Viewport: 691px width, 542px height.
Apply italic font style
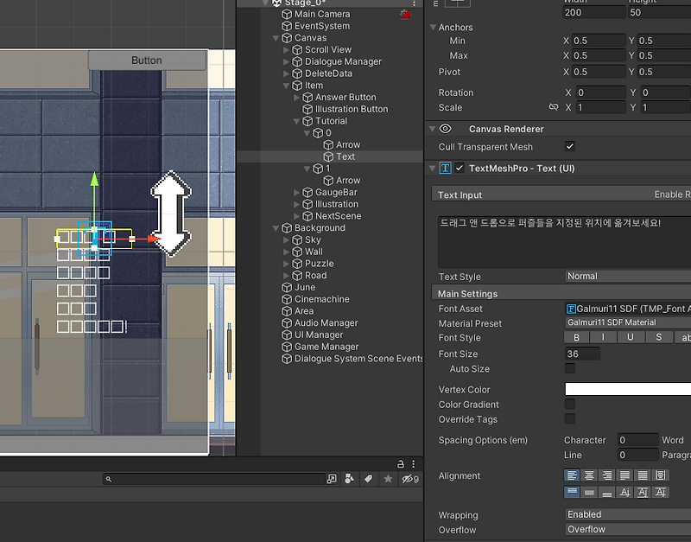[x=603, y=336]
